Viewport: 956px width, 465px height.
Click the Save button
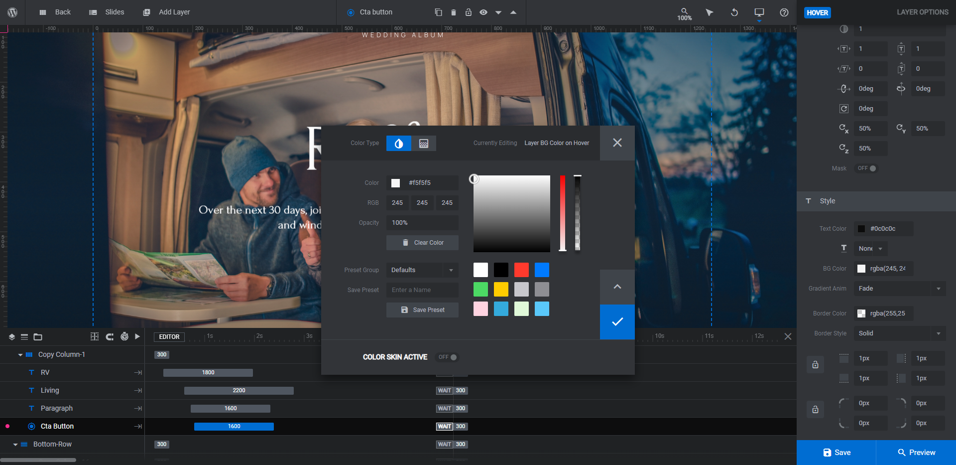pos(836,453)
